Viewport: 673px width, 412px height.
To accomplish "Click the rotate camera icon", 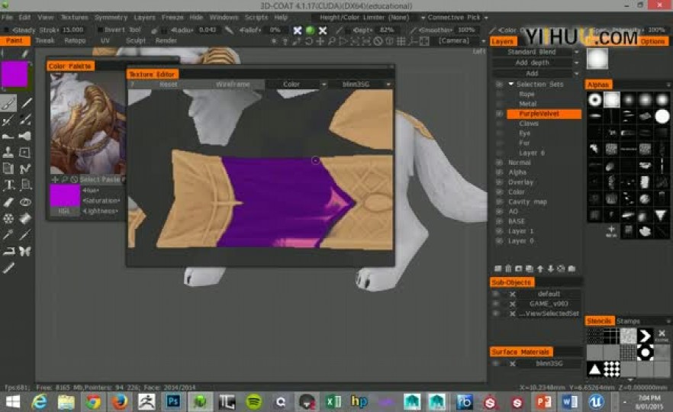I will pyautogui.click(x=308, y=41).
